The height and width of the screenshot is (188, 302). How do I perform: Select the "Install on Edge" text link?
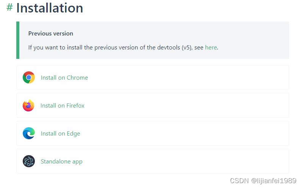click(61, 134)
